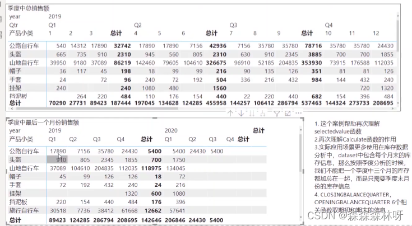
Task: Click cell 1320 in bottom matrix 挂架 row
Action: click(131, 194)
